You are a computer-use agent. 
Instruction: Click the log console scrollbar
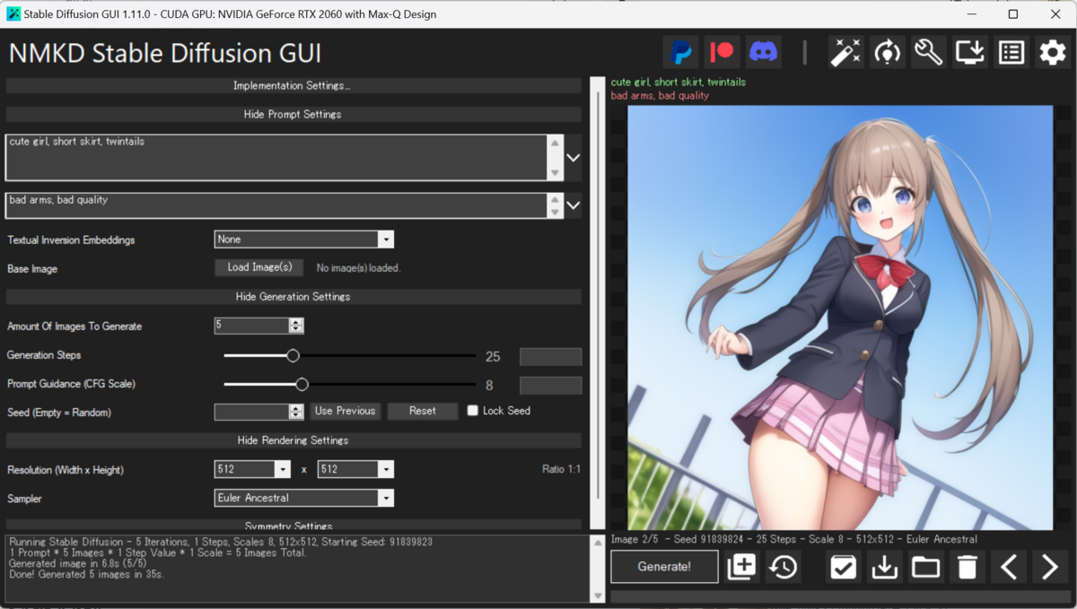tap(599, 569)
